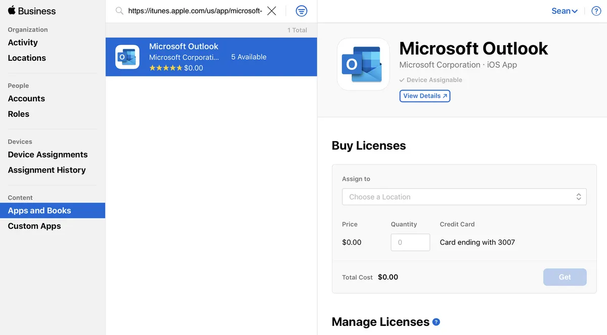Select the Microsoft Outlook search result entry
Screen dimensions: 607x335
[x=211, y=56]
